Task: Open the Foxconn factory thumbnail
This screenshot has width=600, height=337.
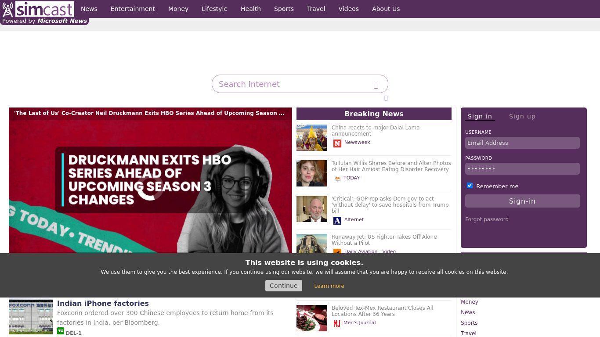Action: pyautogui.click(x=31, y=317)
